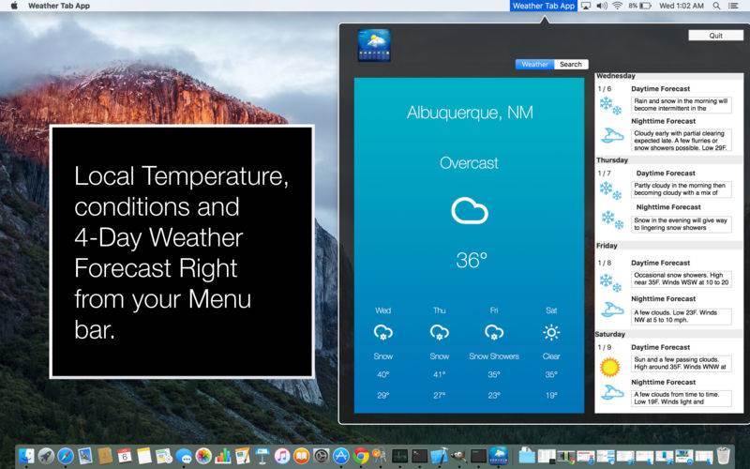Click Friday's nighttime forecast icon
Viewport: 750px width, 469px height.
611,309
